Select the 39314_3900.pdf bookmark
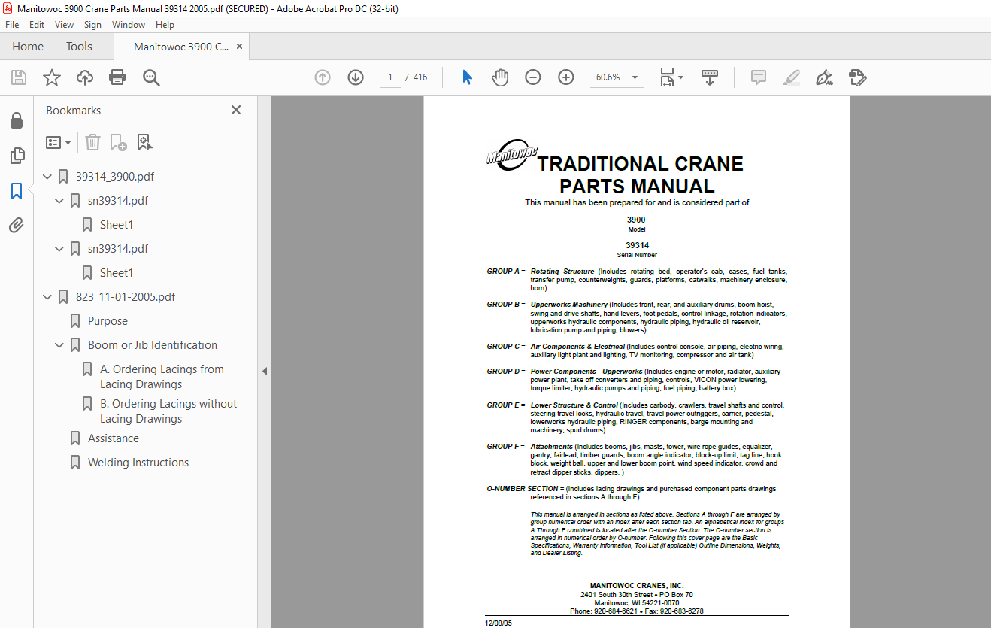 point(115,177)
